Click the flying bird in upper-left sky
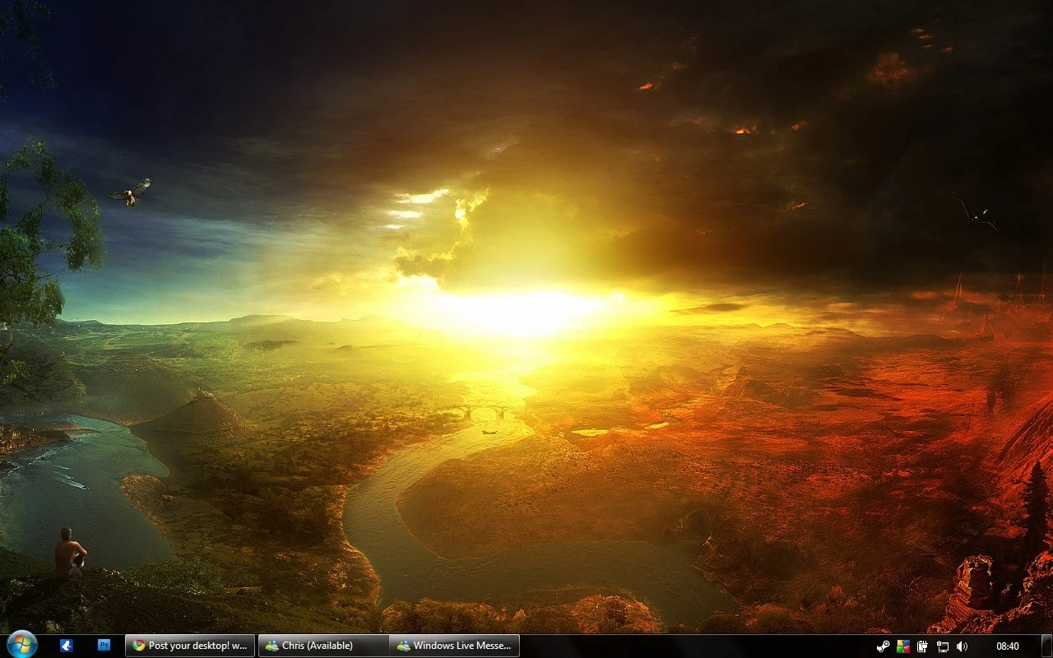The height and width of the screenshot is (658, 1053). tap(130, 192)
